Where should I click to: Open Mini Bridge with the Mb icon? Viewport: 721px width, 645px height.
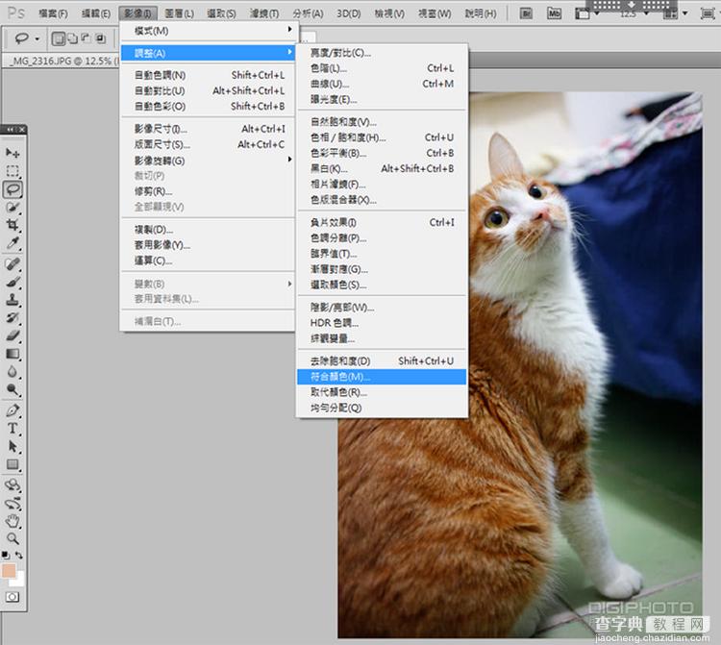click(x=554, y=13)
